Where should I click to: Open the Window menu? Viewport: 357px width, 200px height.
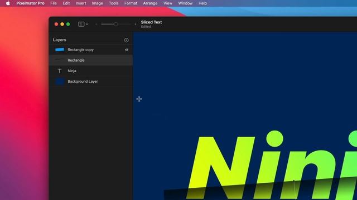(185, 3)
